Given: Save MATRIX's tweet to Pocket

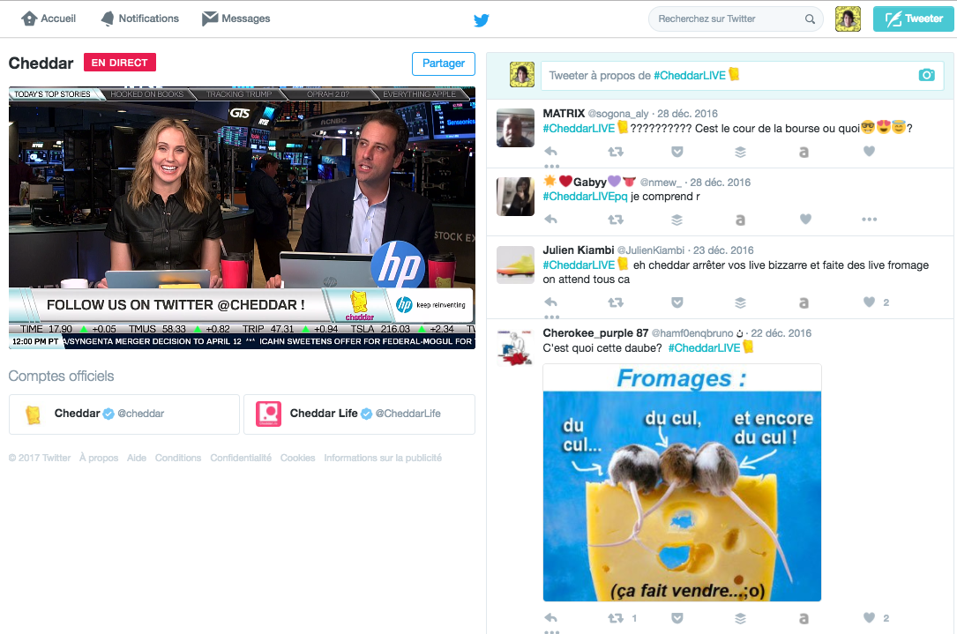Looking at the screenshot, I should click(677, 152).
